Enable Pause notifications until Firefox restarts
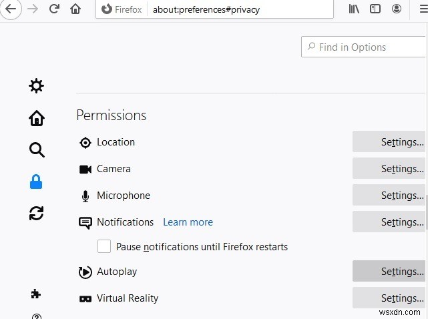 tap(104, 247)
